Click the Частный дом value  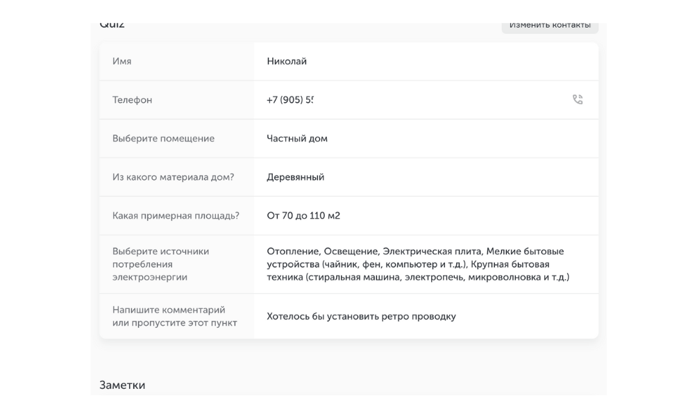pos(297,139)
